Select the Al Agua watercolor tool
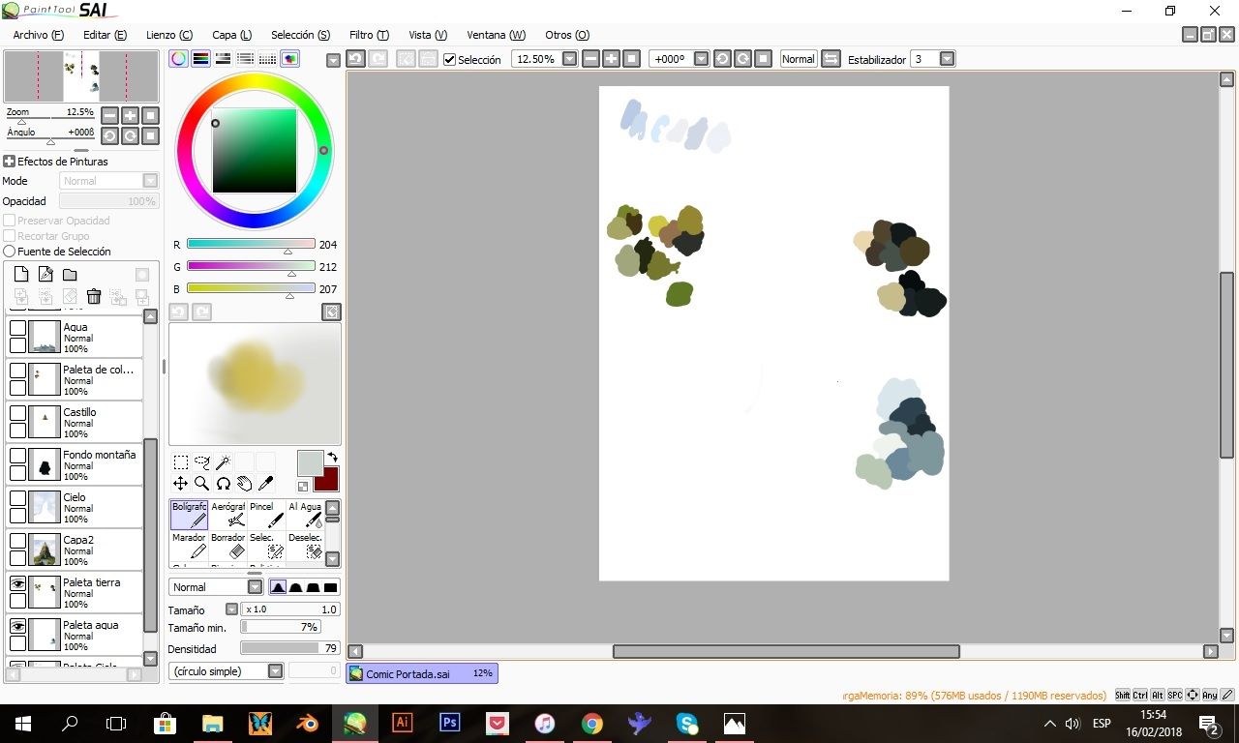 (305, 515)
